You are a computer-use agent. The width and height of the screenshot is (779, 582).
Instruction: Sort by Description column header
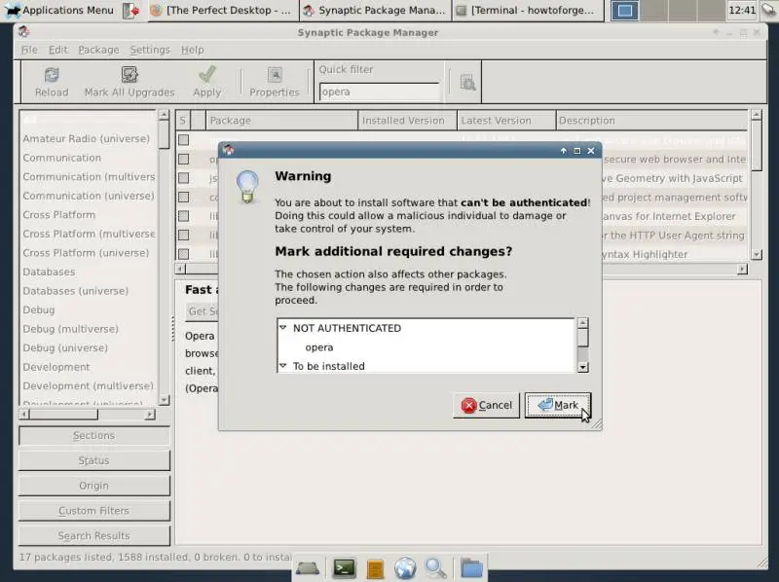coord(651,121)
